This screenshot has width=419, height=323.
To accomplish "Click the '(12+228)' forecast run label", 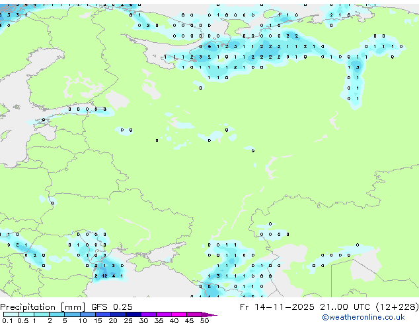I will [397, 307].
